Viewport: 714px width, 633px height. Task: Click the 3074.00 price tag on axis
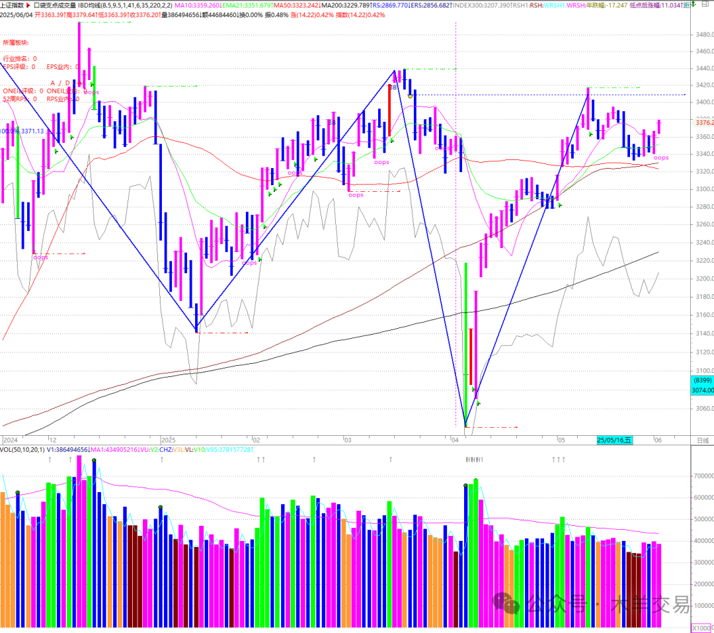(x=701, y=391)
